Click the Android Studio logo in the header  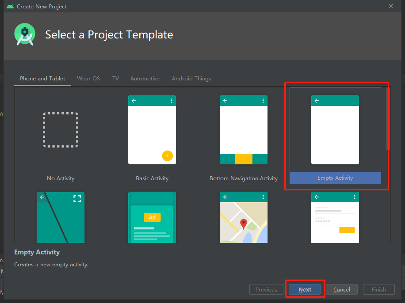click(x=24, y=34)
